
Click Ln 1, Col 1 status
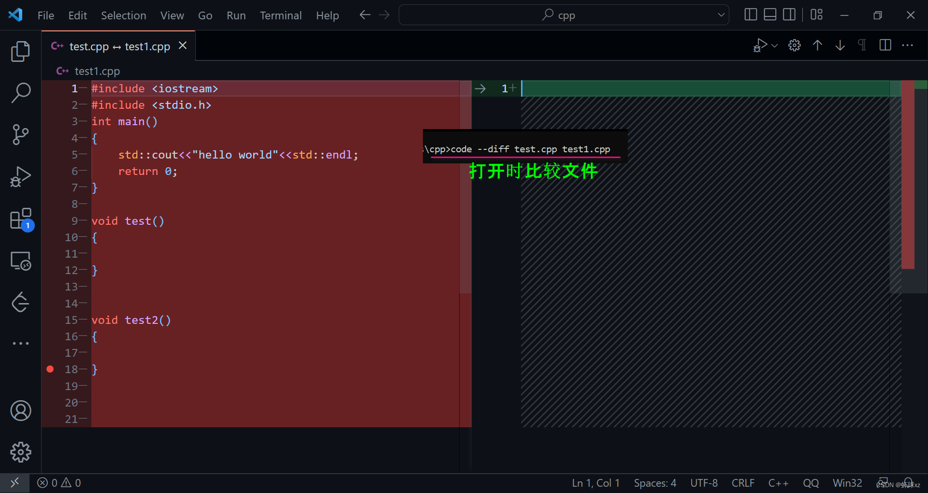(595, 483)
